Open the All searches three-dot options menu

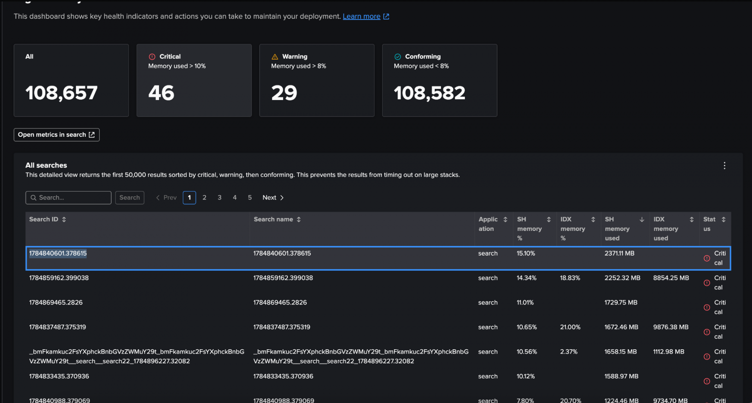click(724, 166)
